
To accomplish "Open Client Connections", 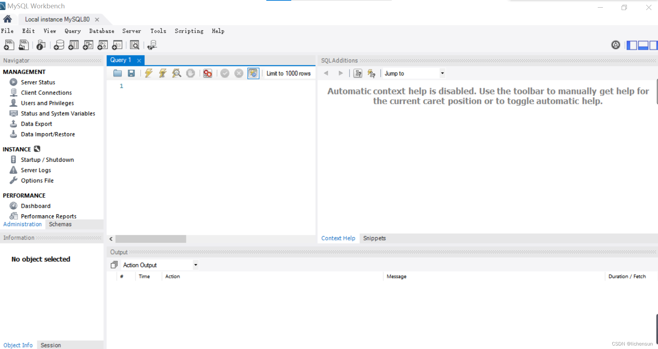I will (46, 92).
